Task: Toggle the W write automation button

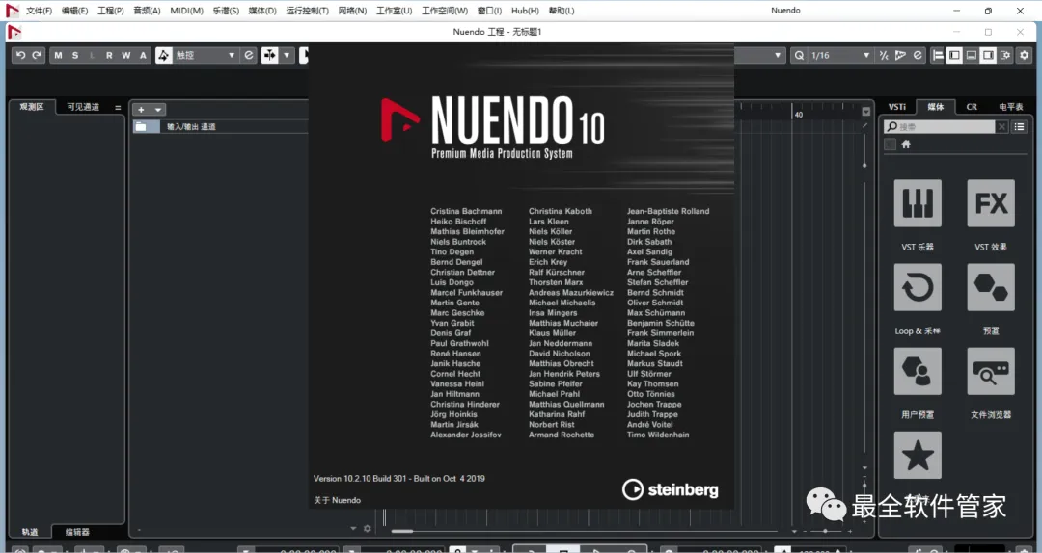Action: coord(126,55)
